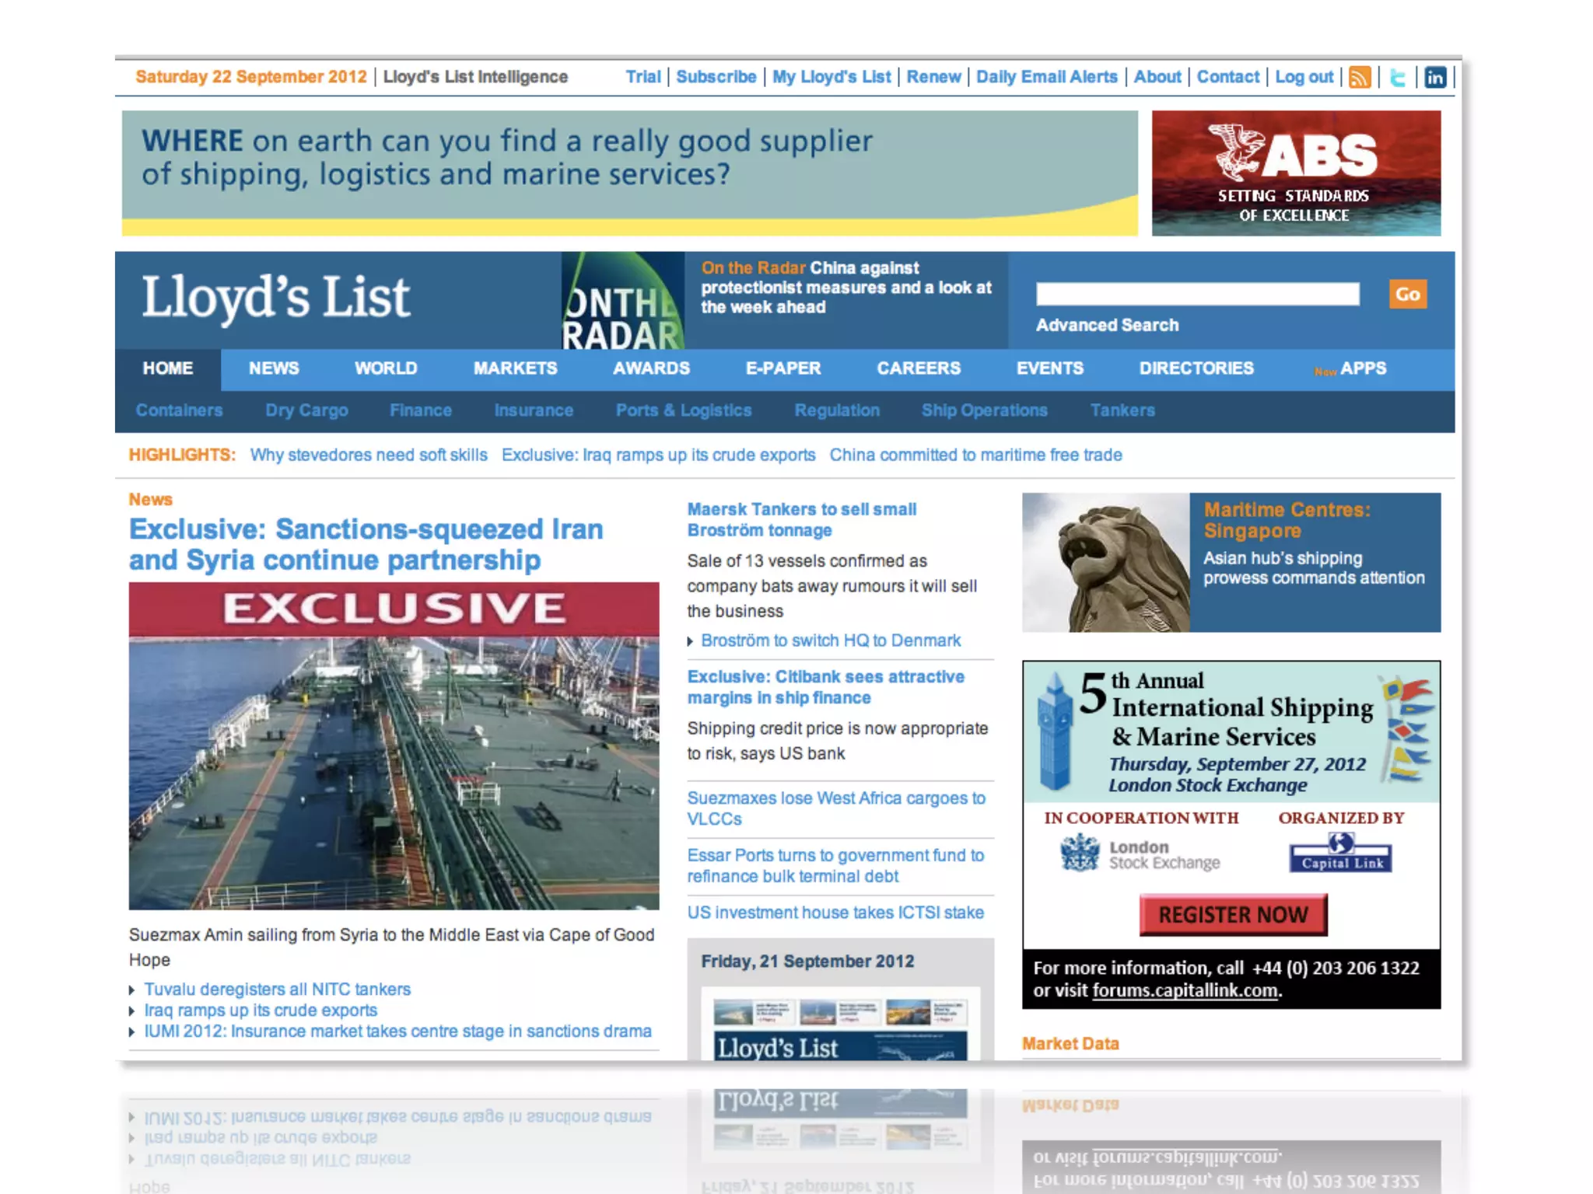Click the On the Radar logo image

[x=623, y=301]
